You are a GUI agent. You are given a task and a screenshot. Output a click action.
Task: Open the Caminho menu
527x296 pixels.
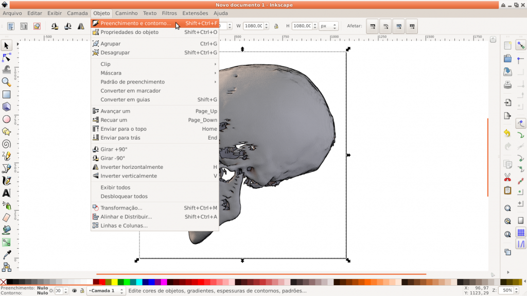pos(127,13)
